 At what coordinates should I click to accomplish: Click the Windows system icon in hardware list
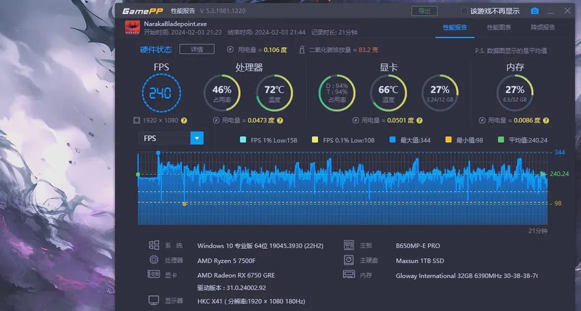click(x=154, y=245)
